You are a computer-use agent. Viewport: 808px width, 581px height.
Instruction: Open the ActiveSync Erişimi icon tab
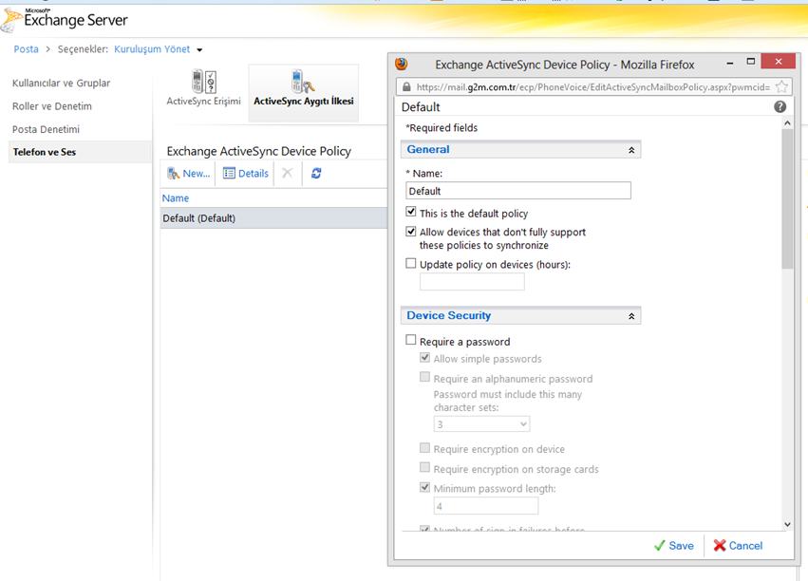coord(203,88)
